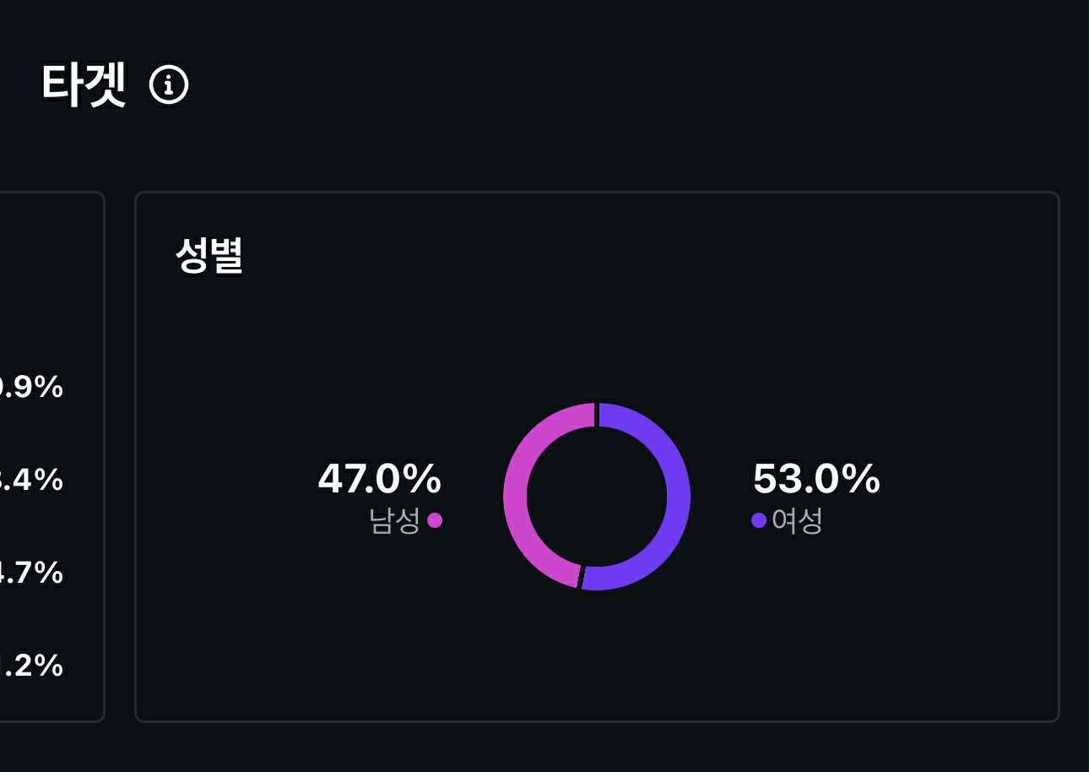Click the 여성 legend label

pyautogui.click(x=798, y=520)
